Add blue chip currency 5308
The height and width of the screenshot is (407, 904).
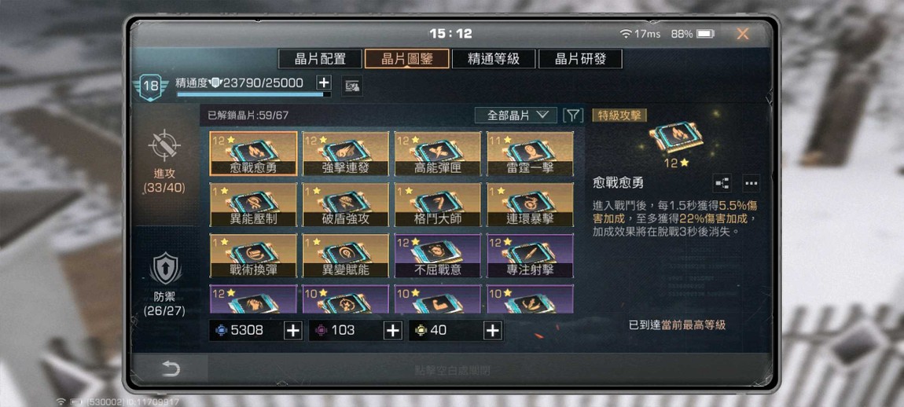coord(293,330)
